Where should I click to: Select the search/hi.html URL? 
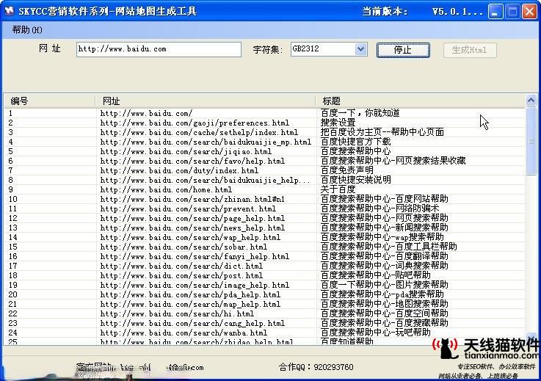pyautogui.click(x=177, y=313)
